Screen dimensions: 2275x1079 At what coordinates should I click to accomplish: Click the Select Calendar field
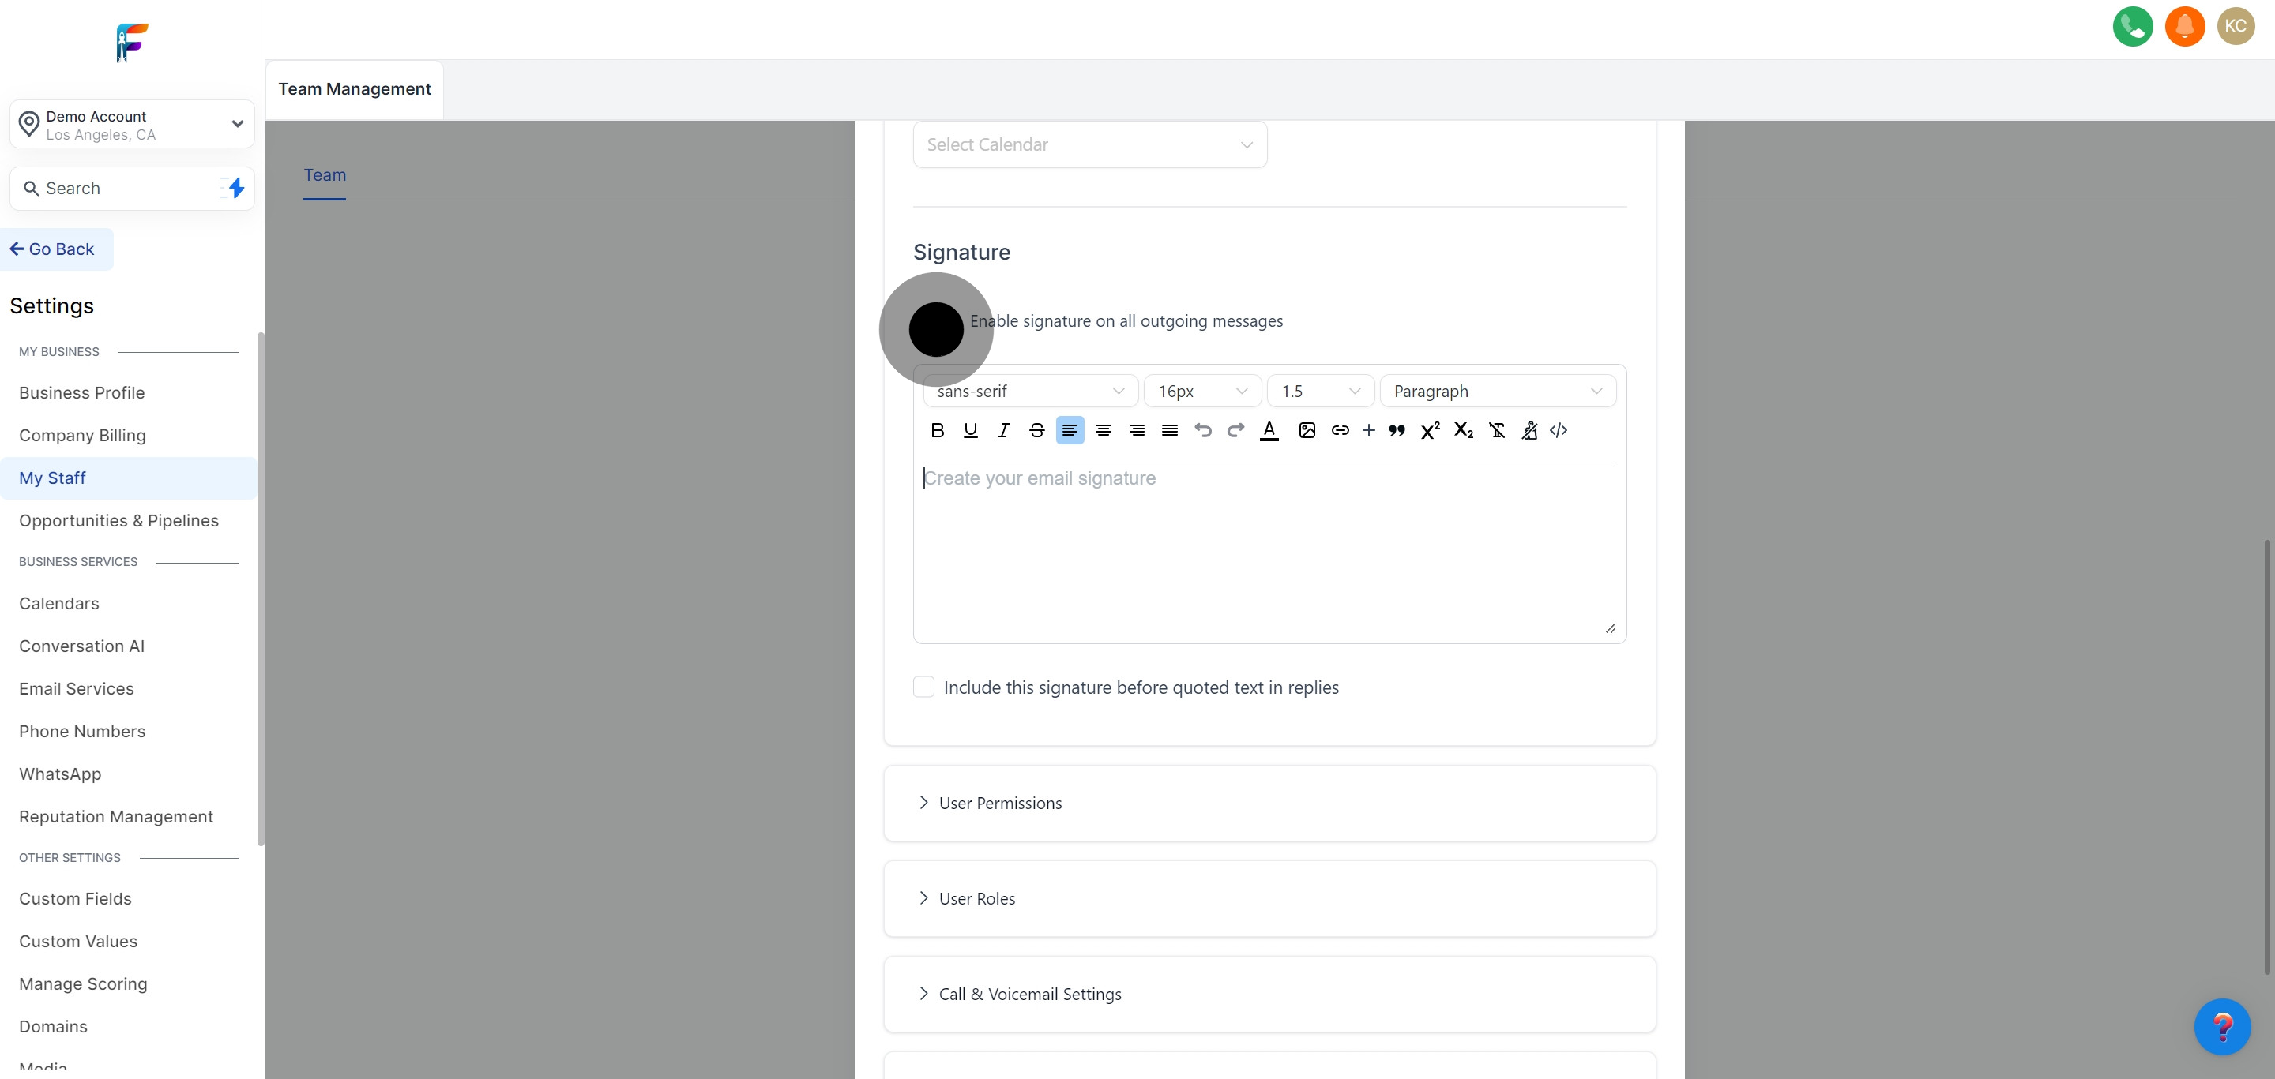(x=1089, y=144)
